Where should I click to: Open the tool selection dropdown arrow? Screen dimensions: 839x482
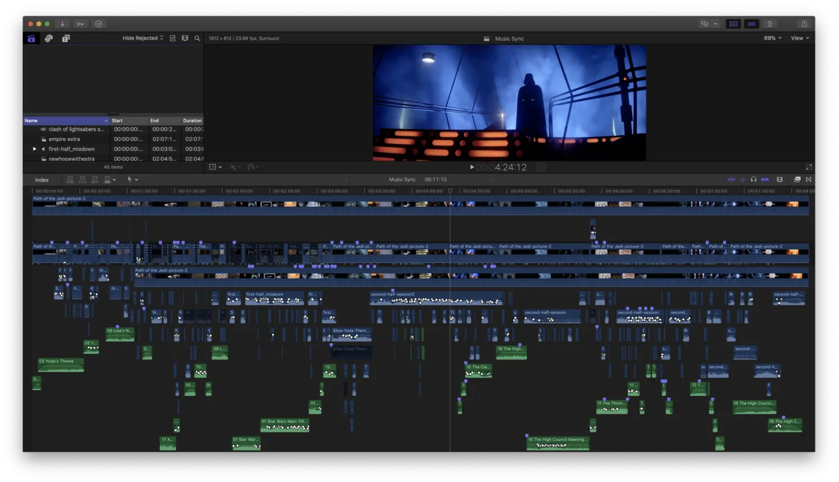tap(136, 180)
